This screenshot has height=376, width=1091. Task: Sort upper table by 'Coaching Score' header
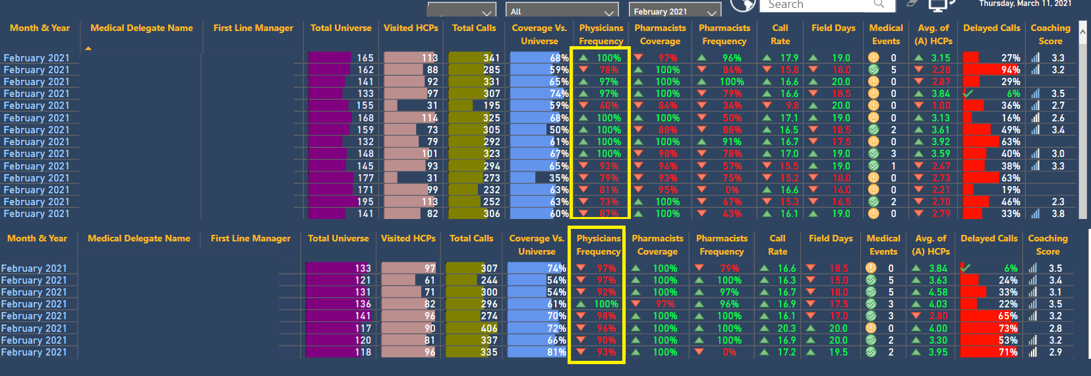(x=1050, y=34)
